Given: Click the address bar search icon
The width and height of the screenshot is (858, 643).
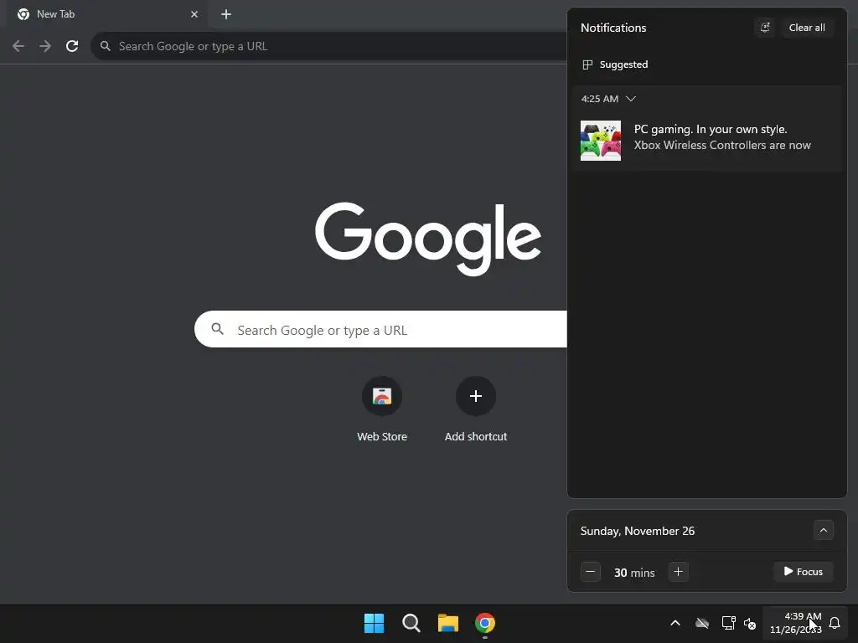Looking at the screenshot, I should pyautogui.click(x=105, y=47).
